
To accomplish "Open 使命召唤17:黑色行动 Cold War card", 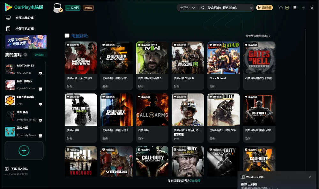I will point(188,118).
